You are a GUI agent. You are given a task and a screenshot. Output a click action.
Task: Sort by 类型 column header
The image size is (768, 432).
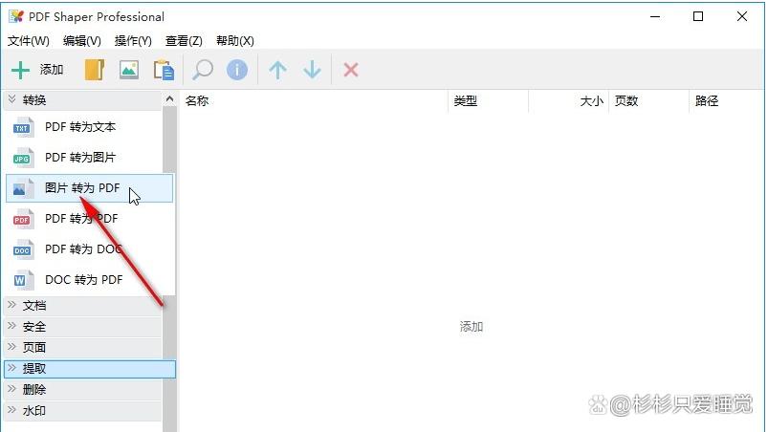pyautogui.click(x=489, y=101)
